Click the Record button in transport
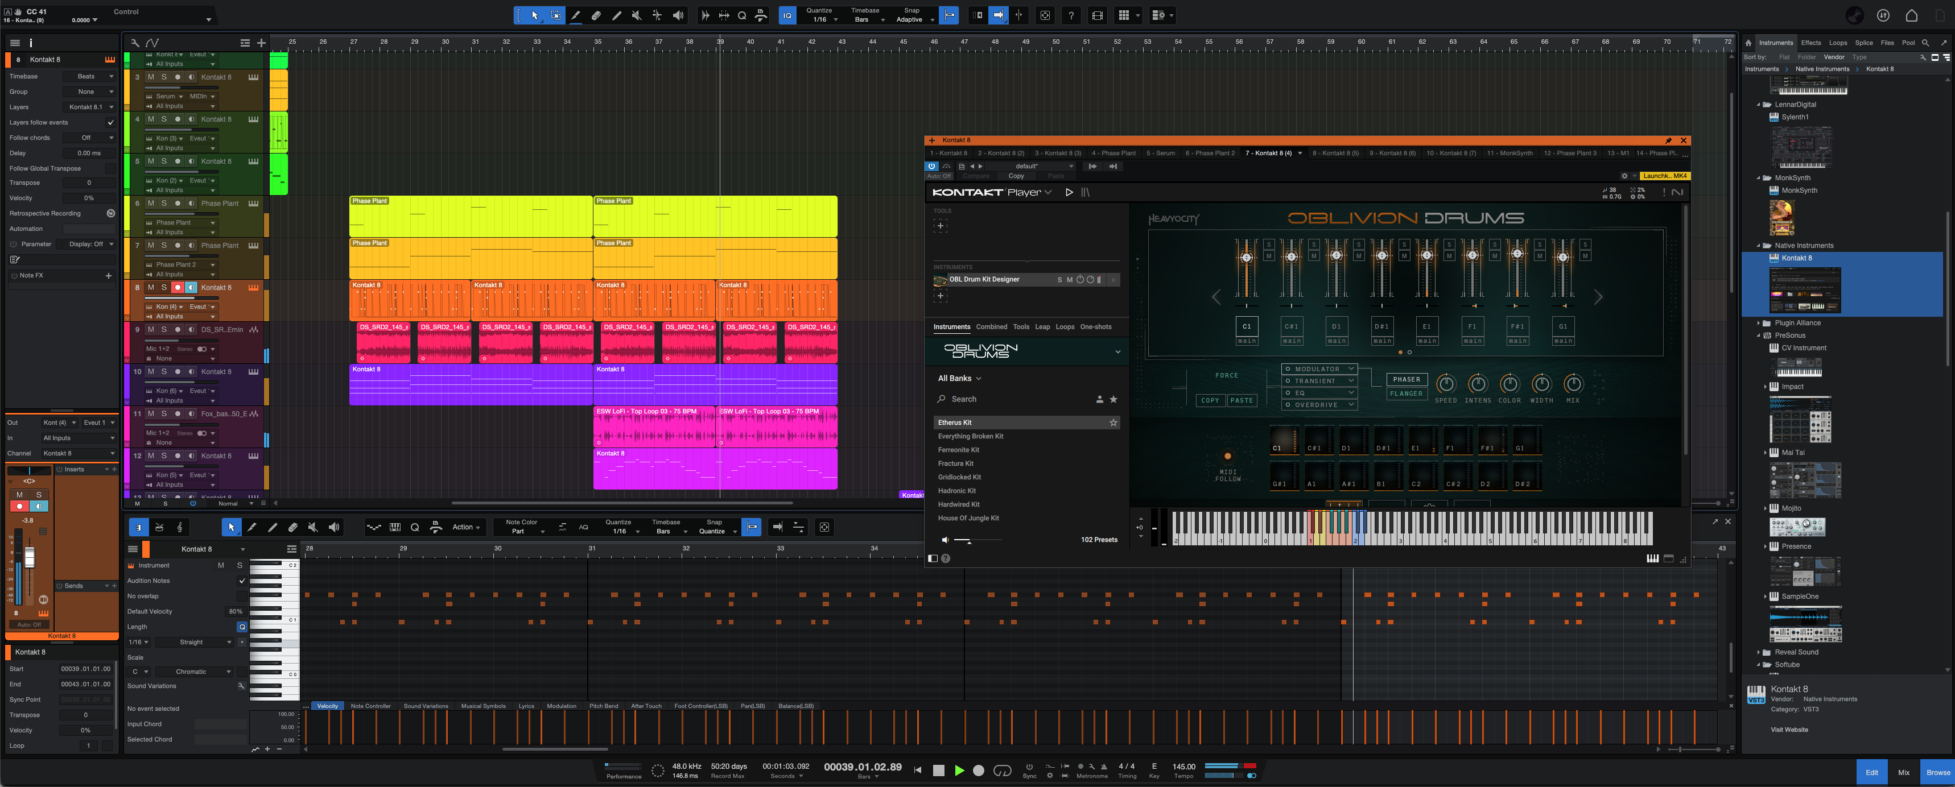This screenshot has height=787, width=1955. click(979, 771)
